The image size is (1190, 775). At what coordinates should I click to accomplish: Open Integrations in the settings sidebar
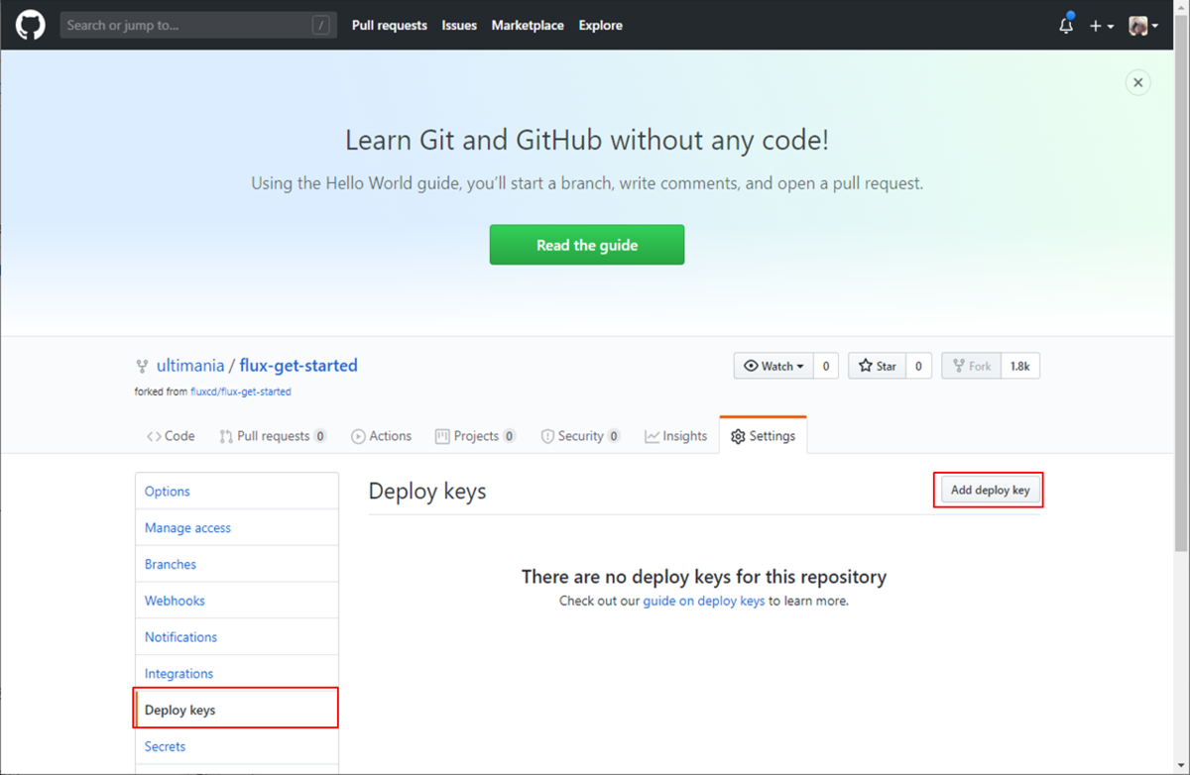237,674
